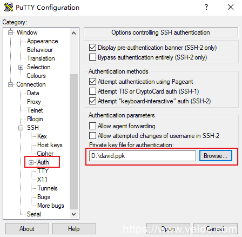
Task: Click the category list scrollbar thumb
Action: click(73, 142)
